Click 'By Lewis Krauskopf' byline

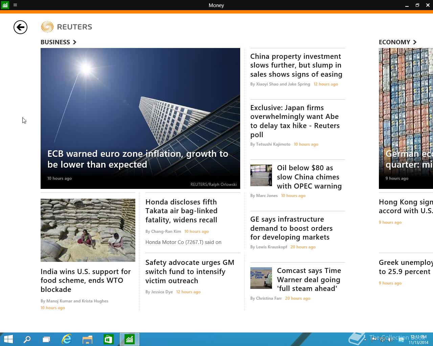[x=269, y=247]
